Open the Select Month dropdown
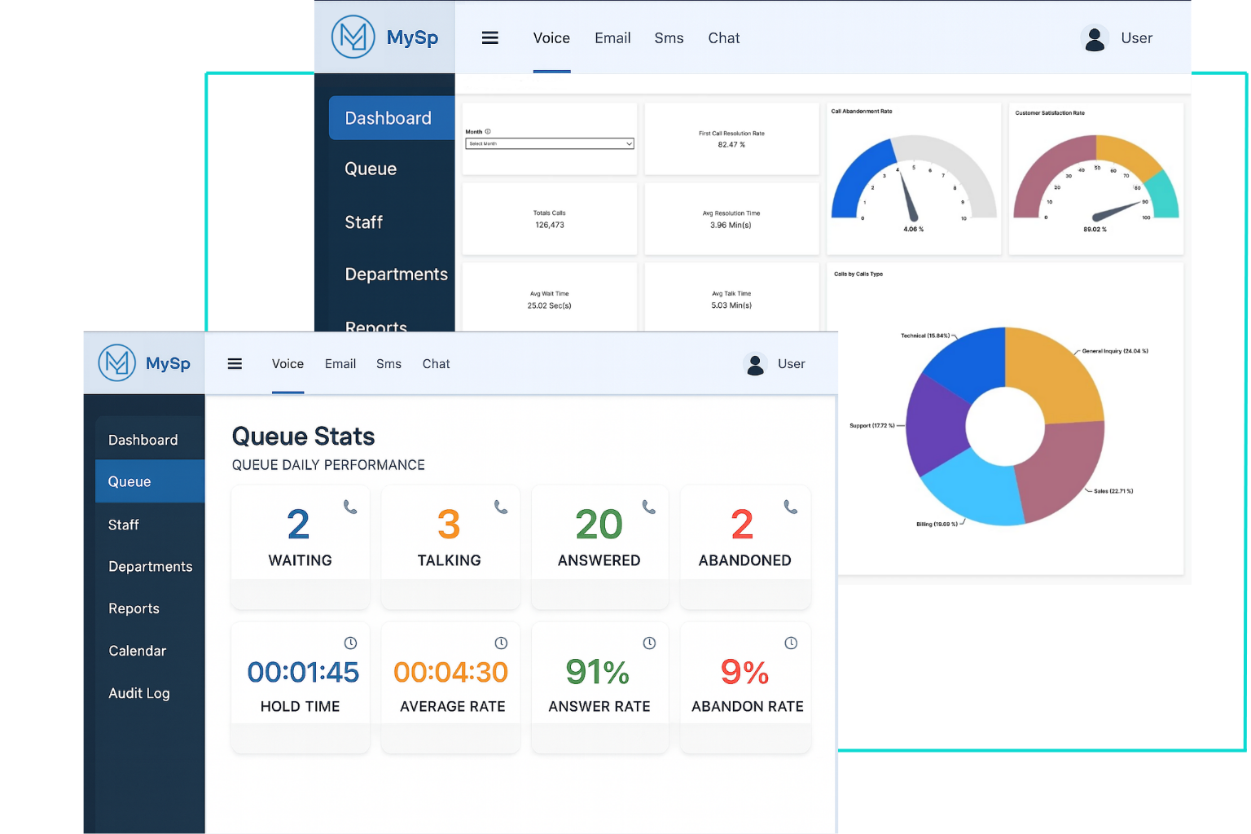The image size is (1251, 834). tap(549, 144)
